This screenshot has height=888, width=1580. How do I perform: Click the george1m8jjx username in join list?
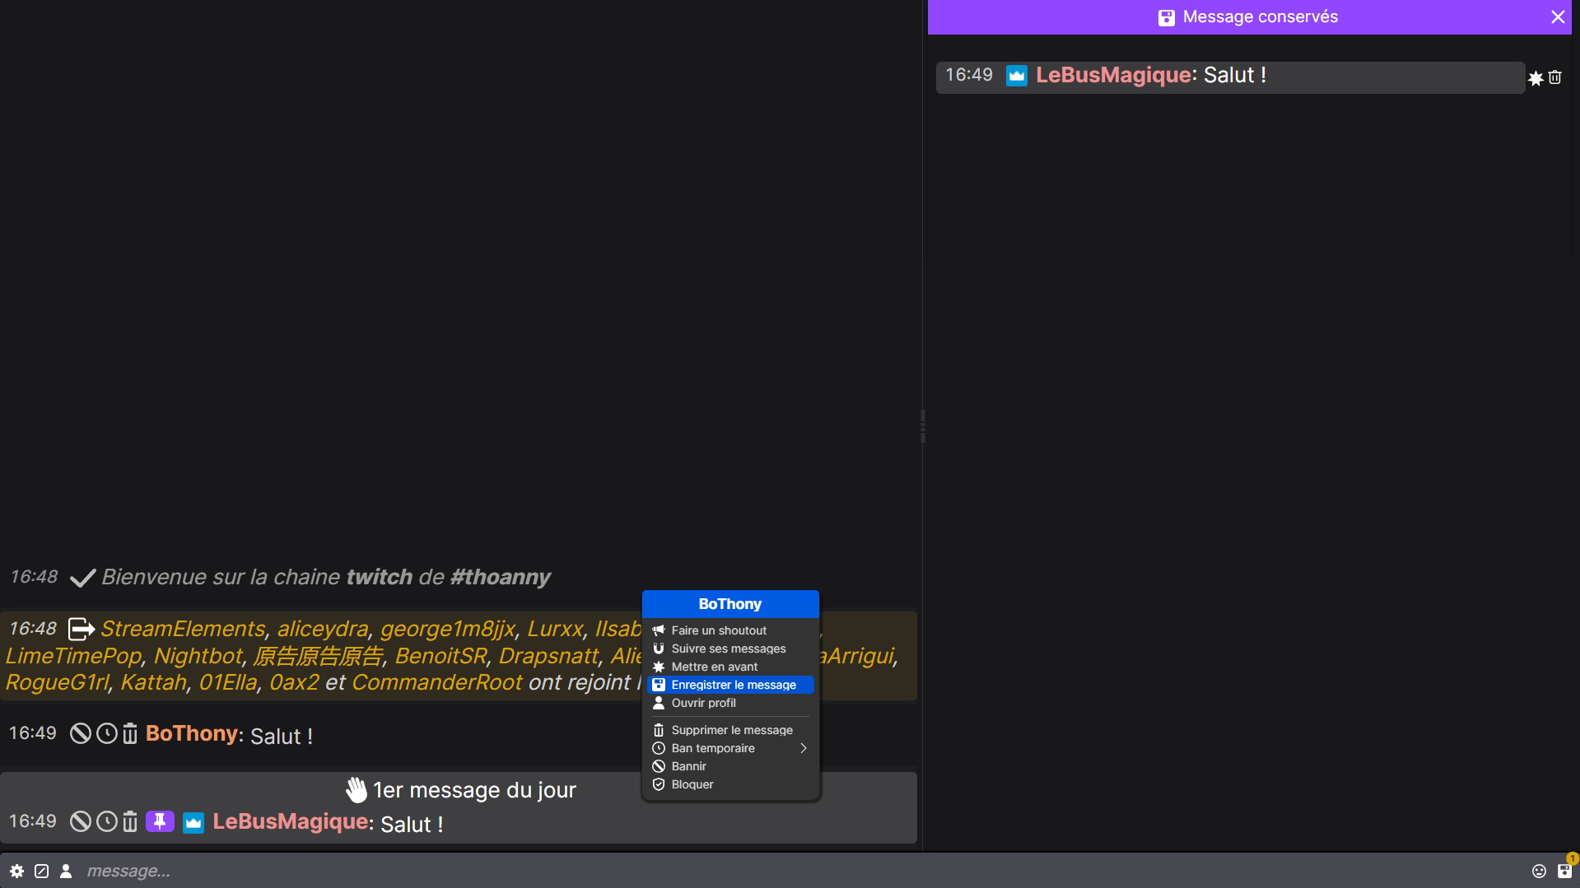[448, 629]
